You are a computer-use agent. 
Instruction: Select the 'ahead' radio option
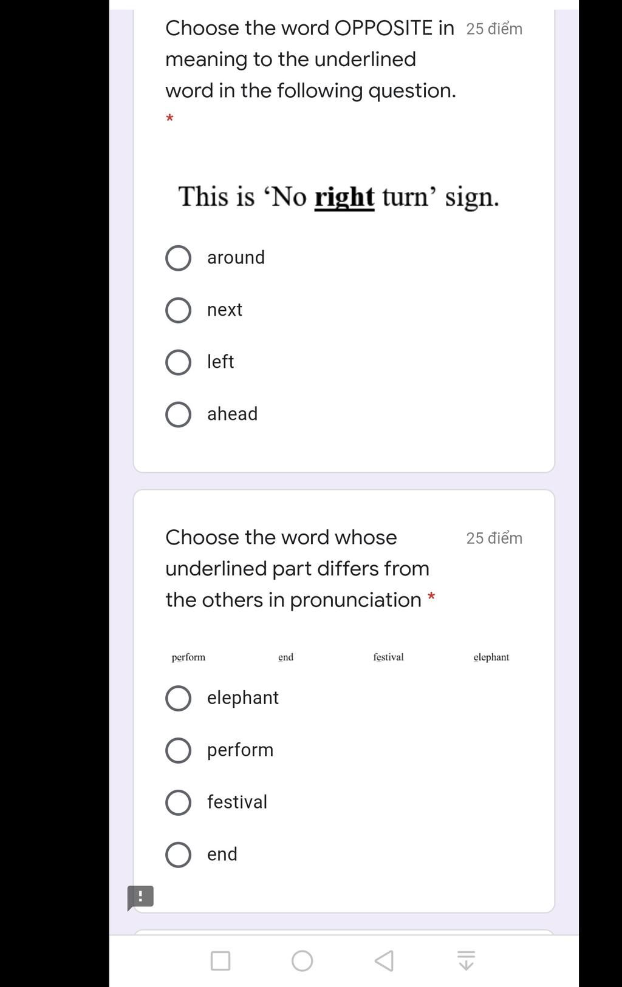tap(178, 415)
